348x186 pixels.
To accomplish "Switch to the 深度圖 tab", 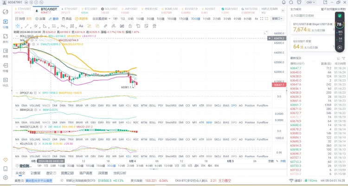I will tap(103, 173).
